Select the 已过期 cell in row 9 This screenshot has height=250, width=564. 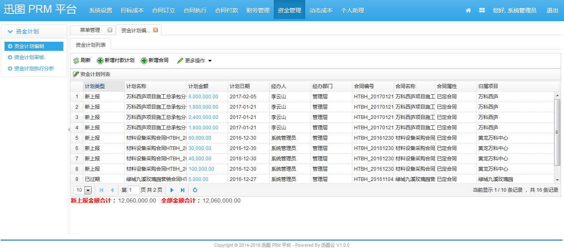coord(104,179)
